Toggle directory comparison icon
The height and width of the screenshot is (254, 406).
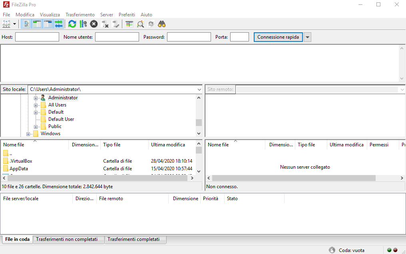coord(140,24)
